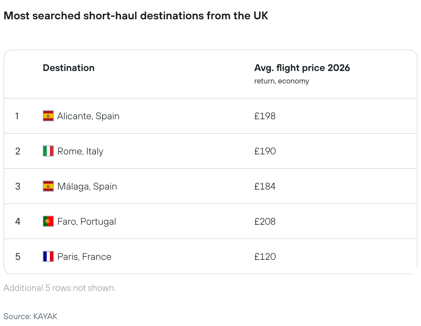Click the Spain flag beside Málaga

(x=48, y=186)
